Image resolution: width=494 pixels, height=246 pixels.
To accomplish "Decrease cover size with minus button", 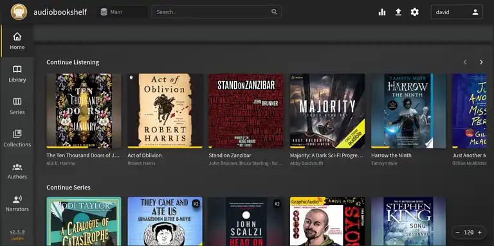I will (x=457, y=233).
